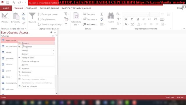Open the ФАЙЛ tab

(6, 8)
